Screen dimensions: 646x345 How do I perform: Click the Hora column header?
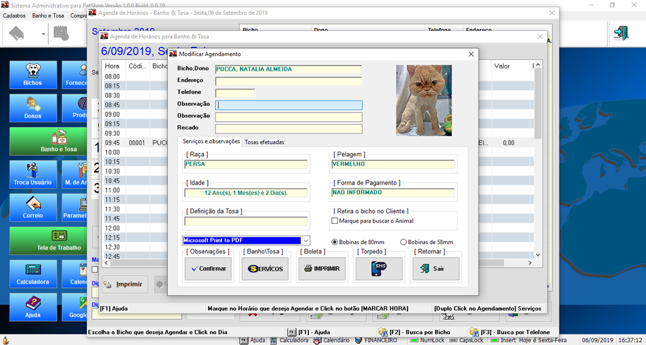click(114, 66)
